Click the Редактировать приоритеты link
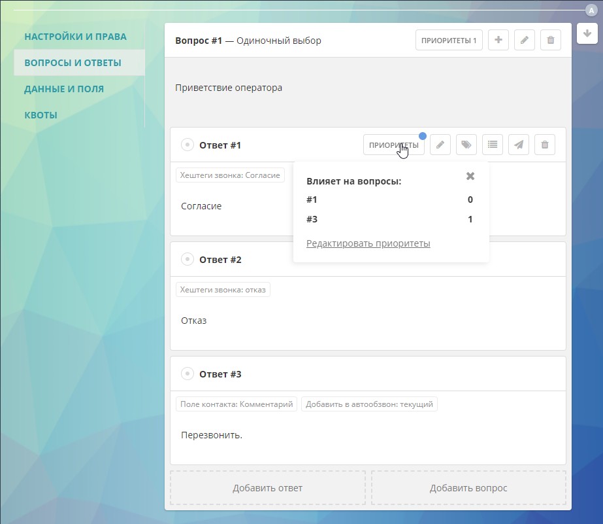 coord(368,243)
